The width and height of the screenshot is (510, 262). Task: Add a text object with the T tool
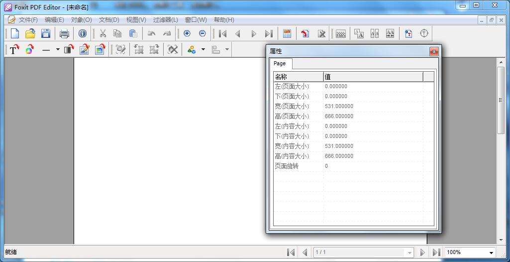(x=14, y=50)
